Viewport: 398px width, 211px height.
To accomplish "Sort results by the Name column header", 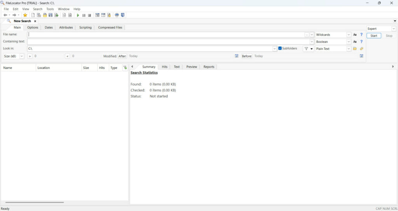I will pos(18,67).
